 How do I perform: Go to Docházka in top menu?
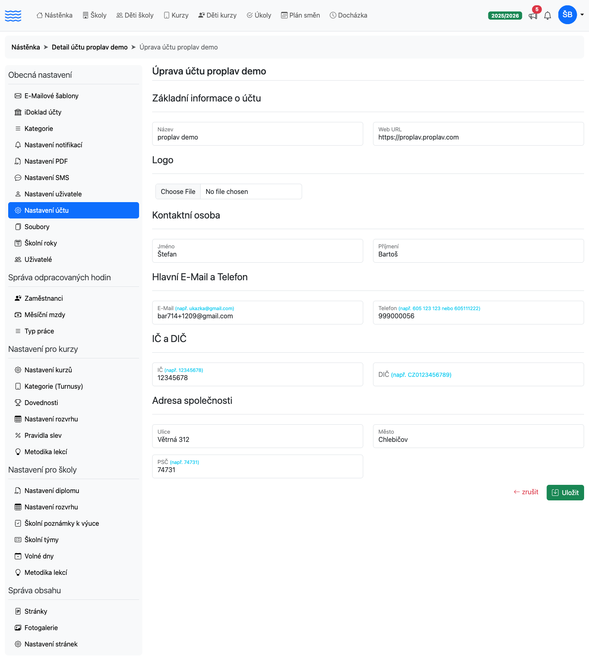tap(348, 15)
